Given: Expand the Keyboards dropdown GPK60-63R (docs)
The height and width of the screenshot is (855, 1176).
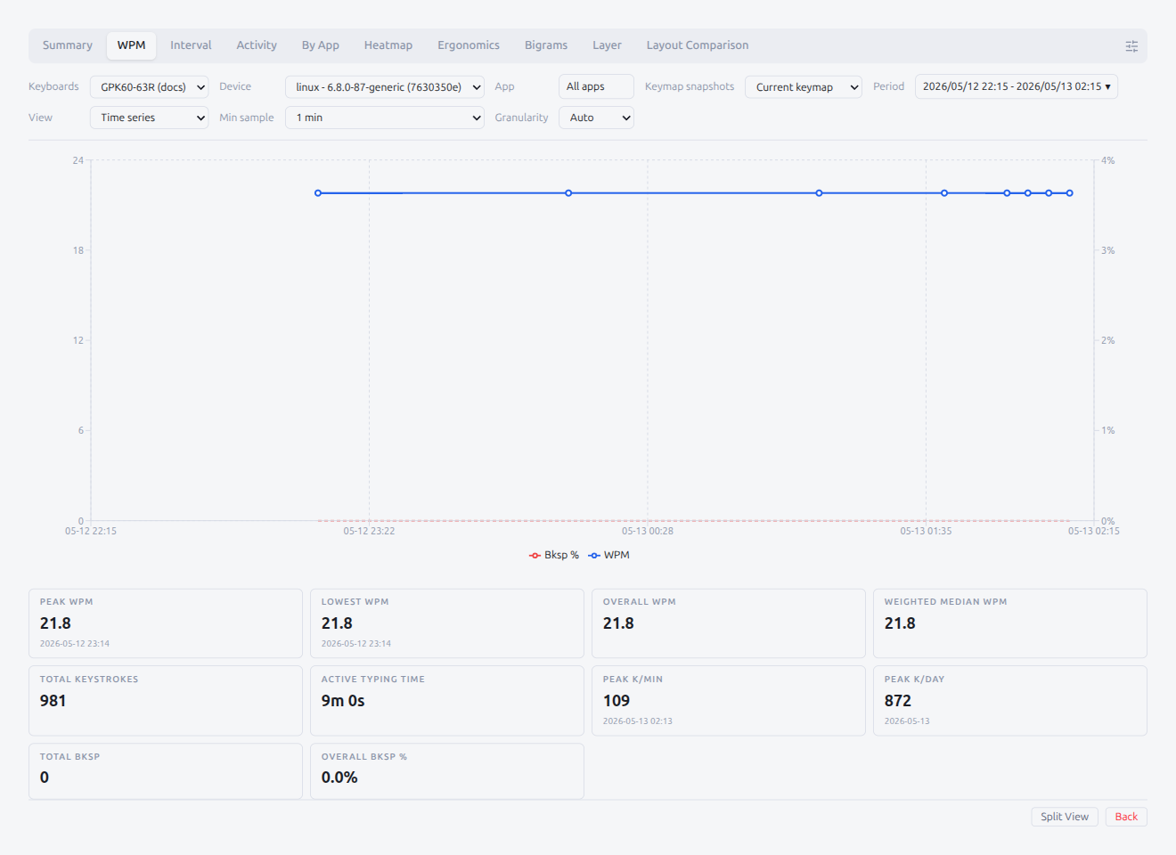Looking at the screenshot, I should click(x=149, y=86).
